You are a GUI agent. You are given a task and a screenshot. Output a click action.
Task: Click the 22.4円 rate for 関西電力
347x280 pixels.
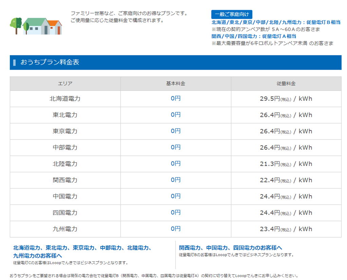point(286,180)
